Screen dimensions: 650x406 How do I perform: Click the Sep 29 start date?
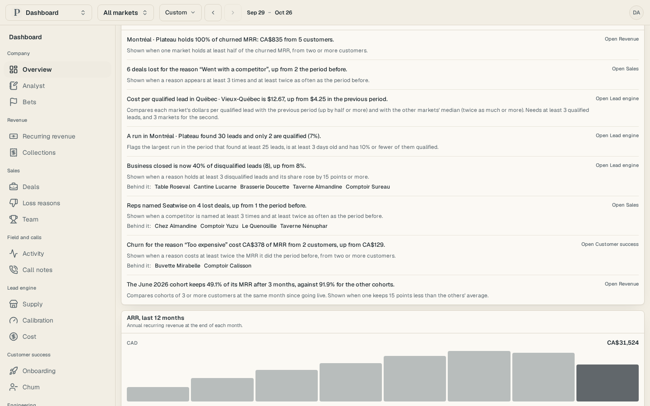(x=256, y=13)
